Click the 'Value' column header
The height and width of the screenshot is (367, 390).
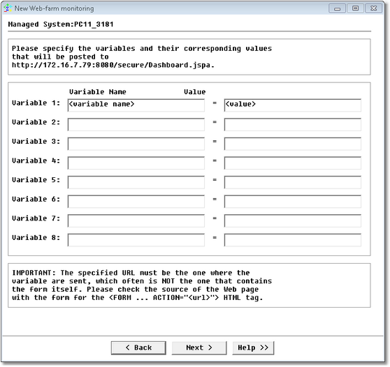click(195, 92)
